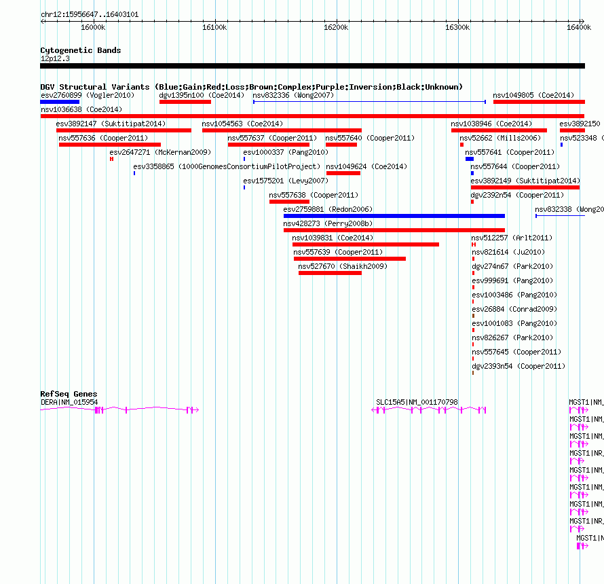The image size is (604, 584).
Task: Click the nsv832338 variant label
Action: click(569, 209)
